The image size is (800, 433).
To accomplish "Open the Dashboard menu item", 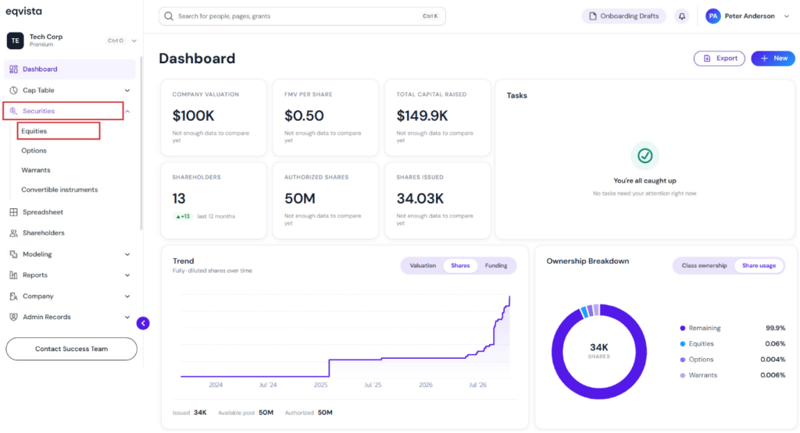I will [70, 69].
